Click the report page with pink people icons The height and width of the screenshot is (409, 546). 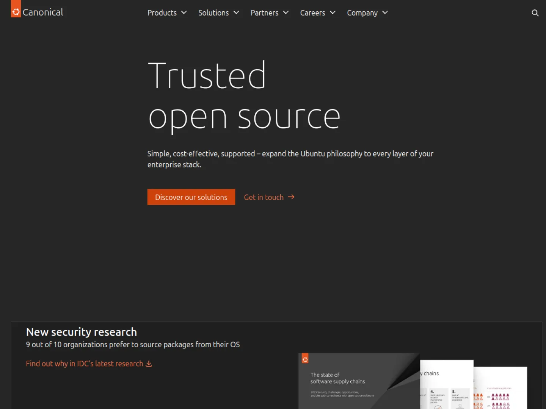500,388
